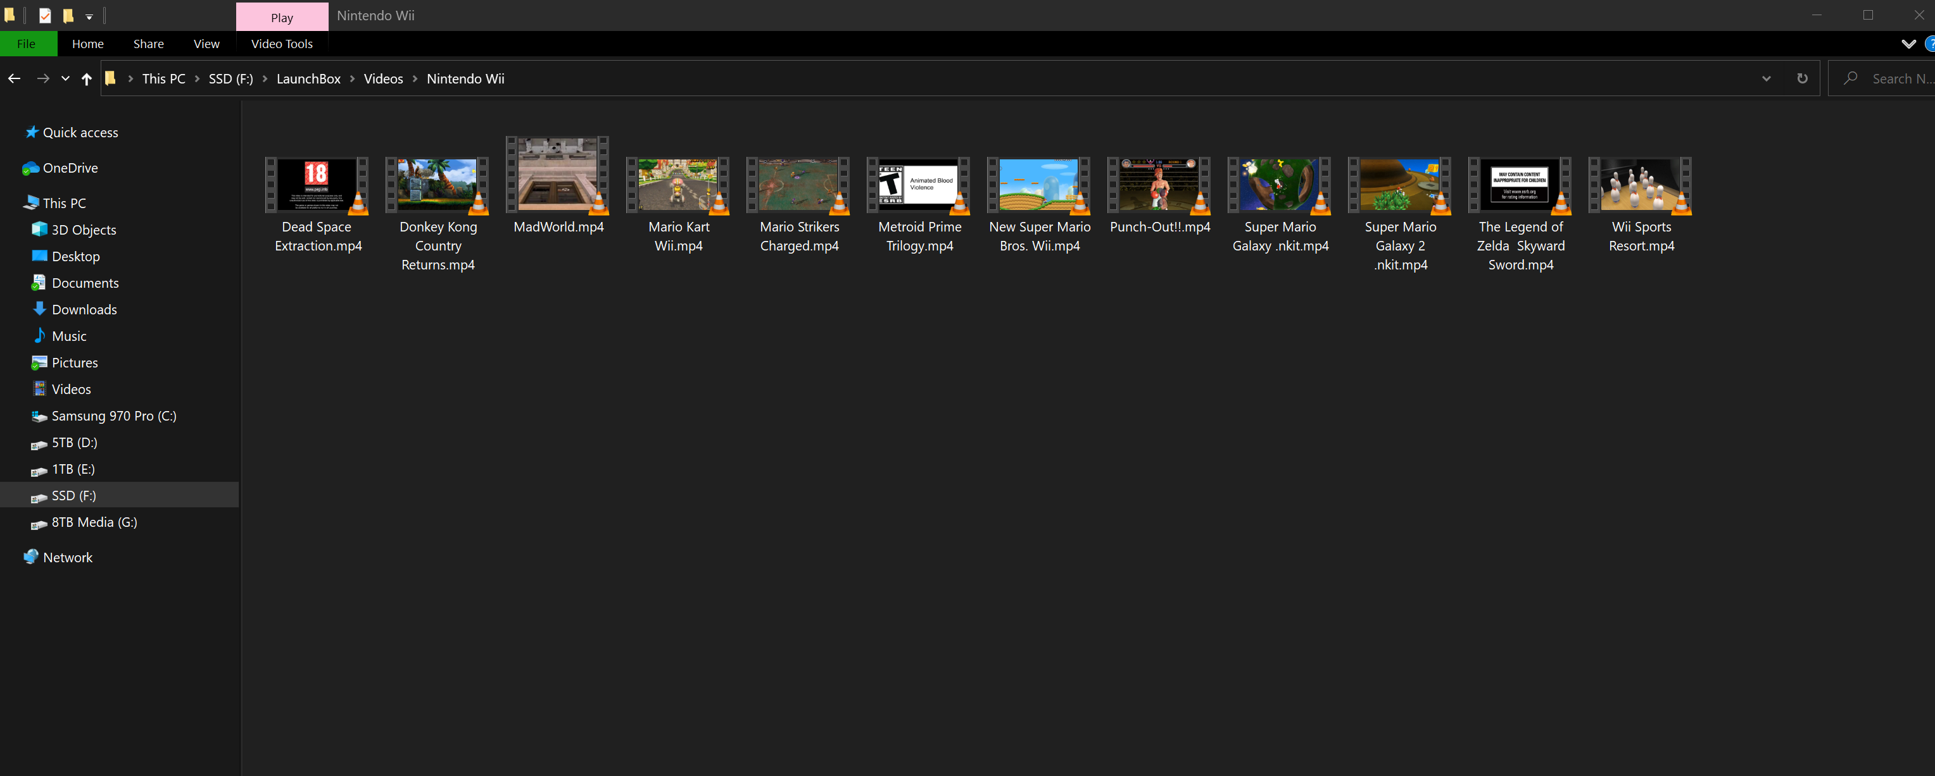This screenshot has width=1935, height=776.
Task: Select SSD (F:) drive in sidebar
Action: tap(120, 495)
